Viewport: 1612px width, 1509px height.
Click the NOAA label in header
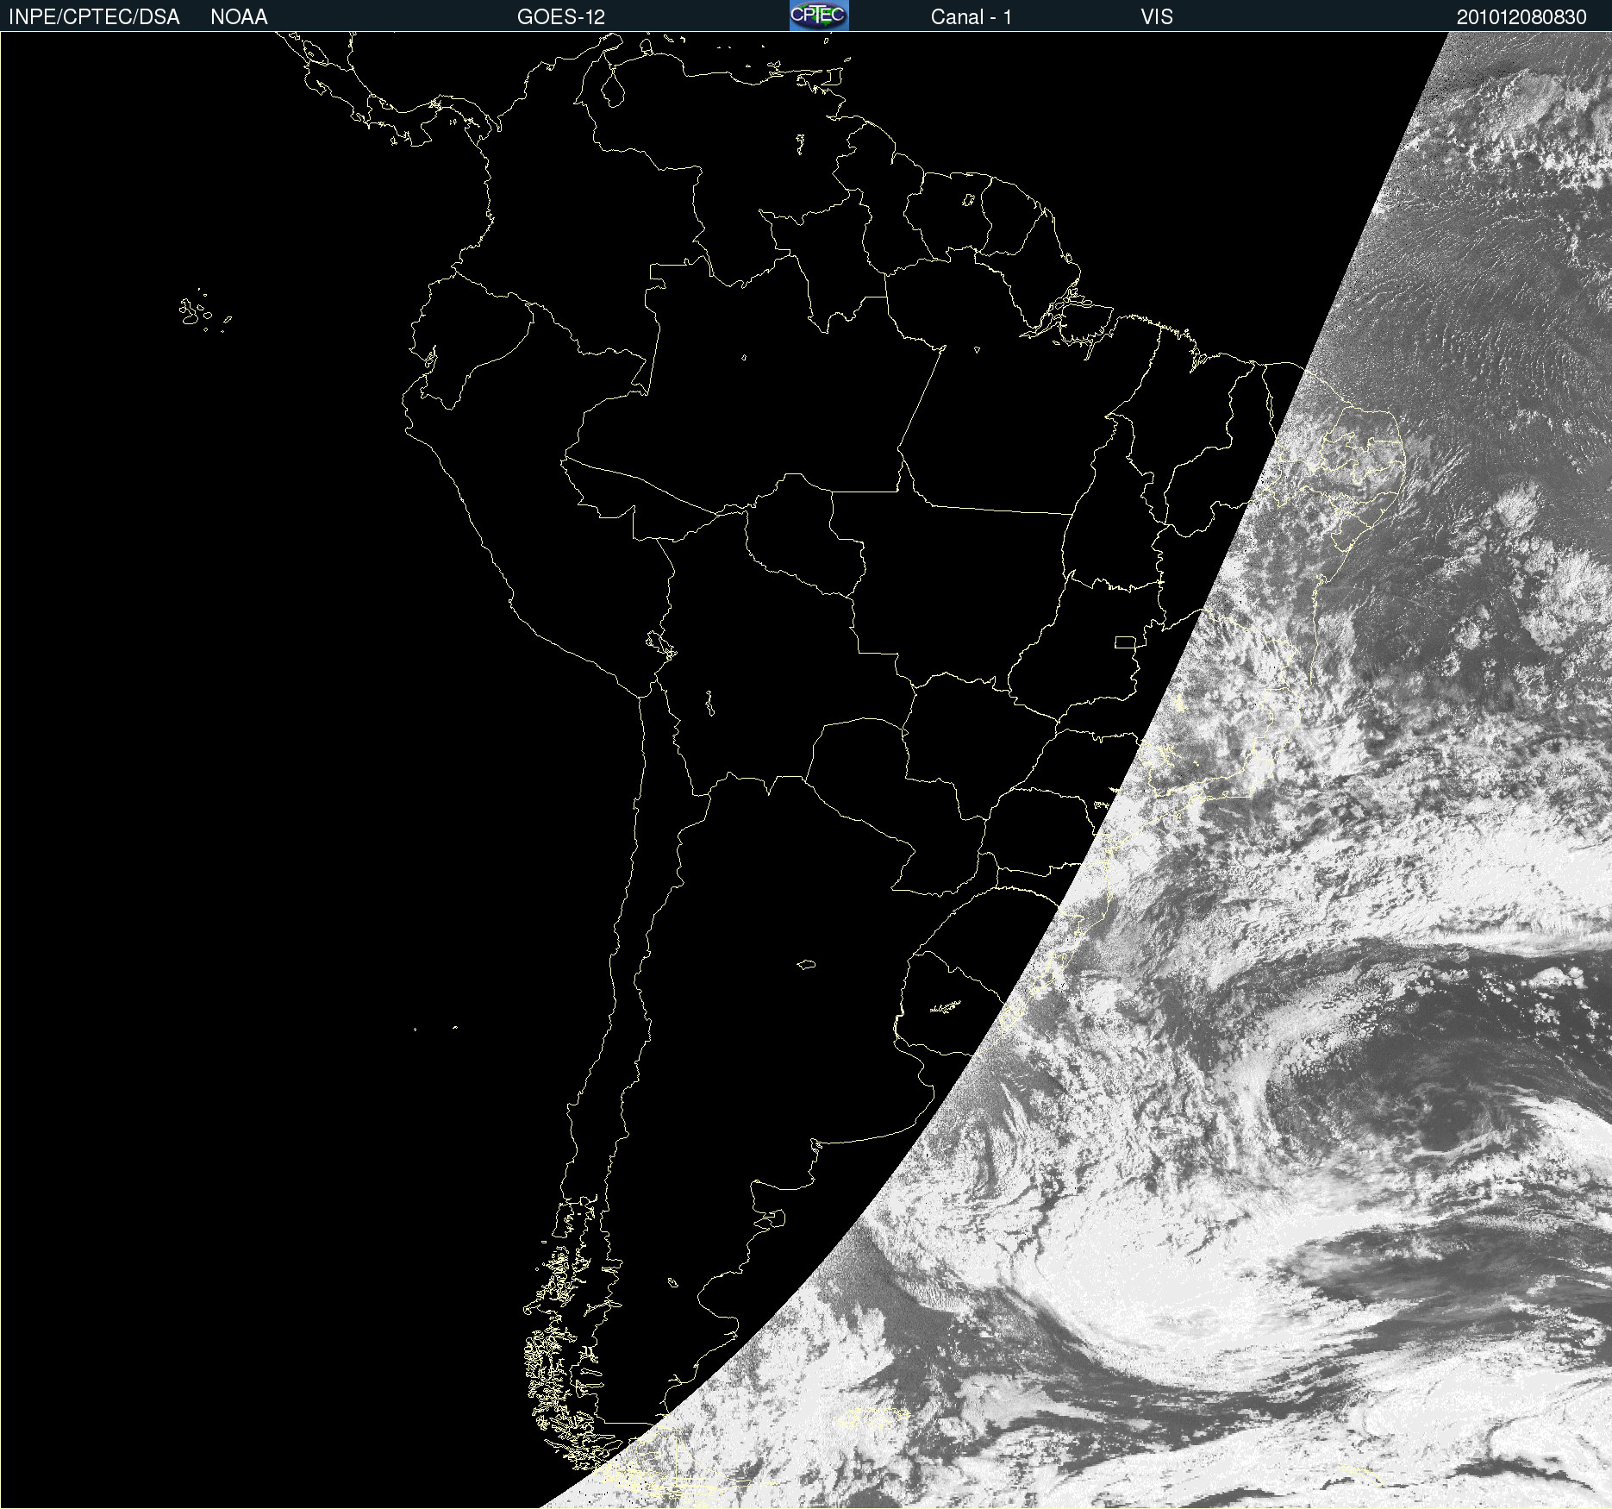point(239,17)
